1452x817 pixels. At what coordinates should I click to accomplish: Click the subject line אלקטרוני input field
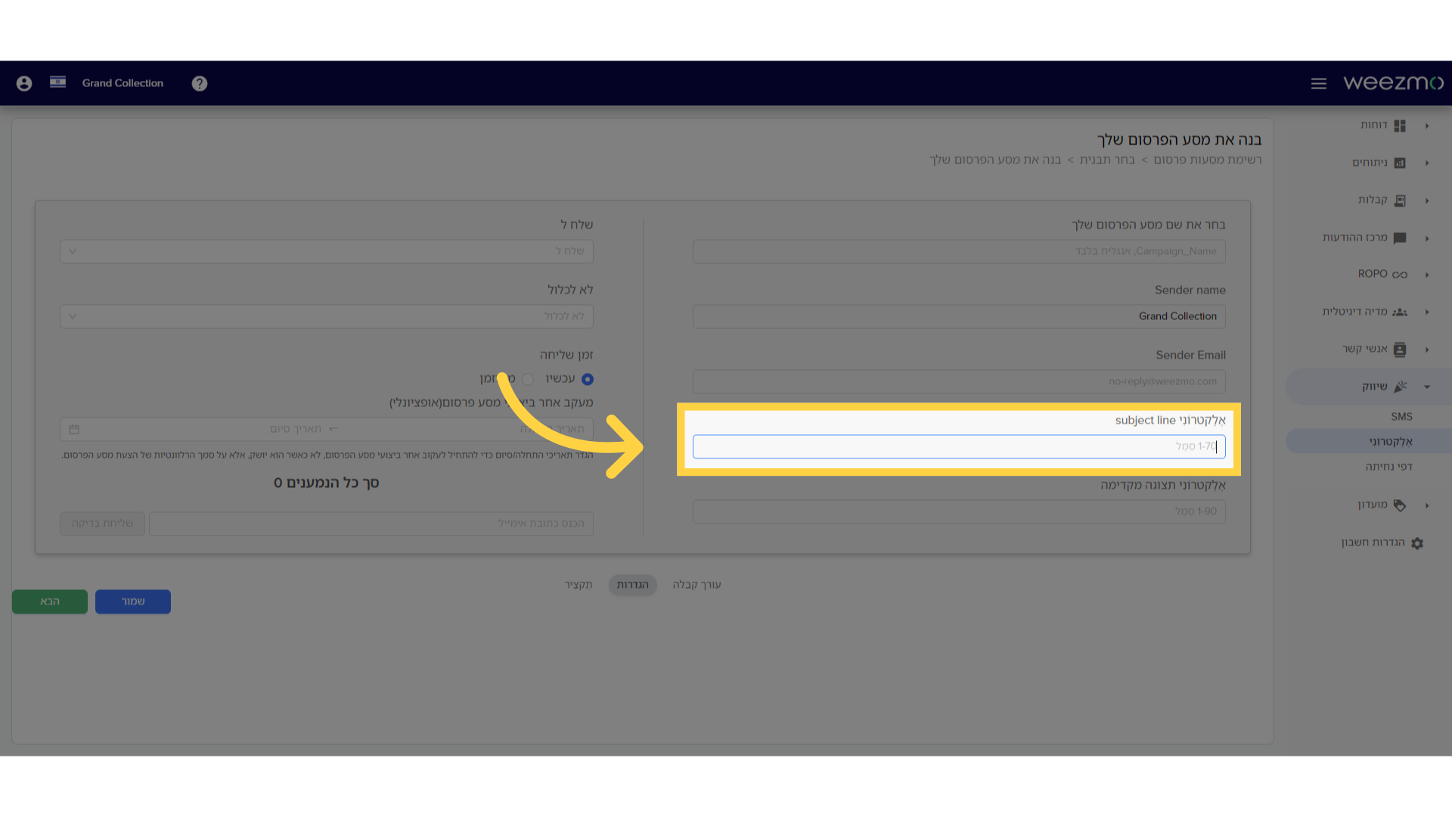coord(958,446)
